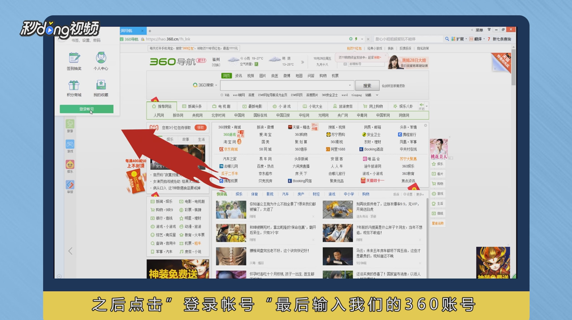Click the 领取 red packet button
Screen dimensions: 572x320
click(x=200, y=128)
